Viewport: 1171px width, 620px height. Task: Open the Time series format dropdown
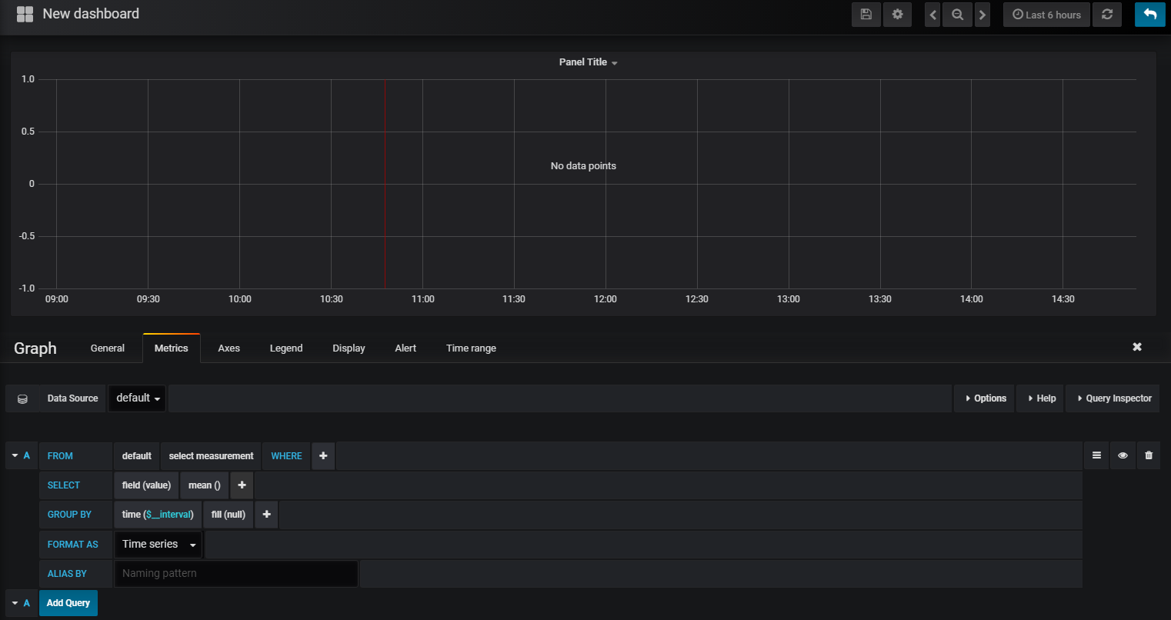point(158,545)
